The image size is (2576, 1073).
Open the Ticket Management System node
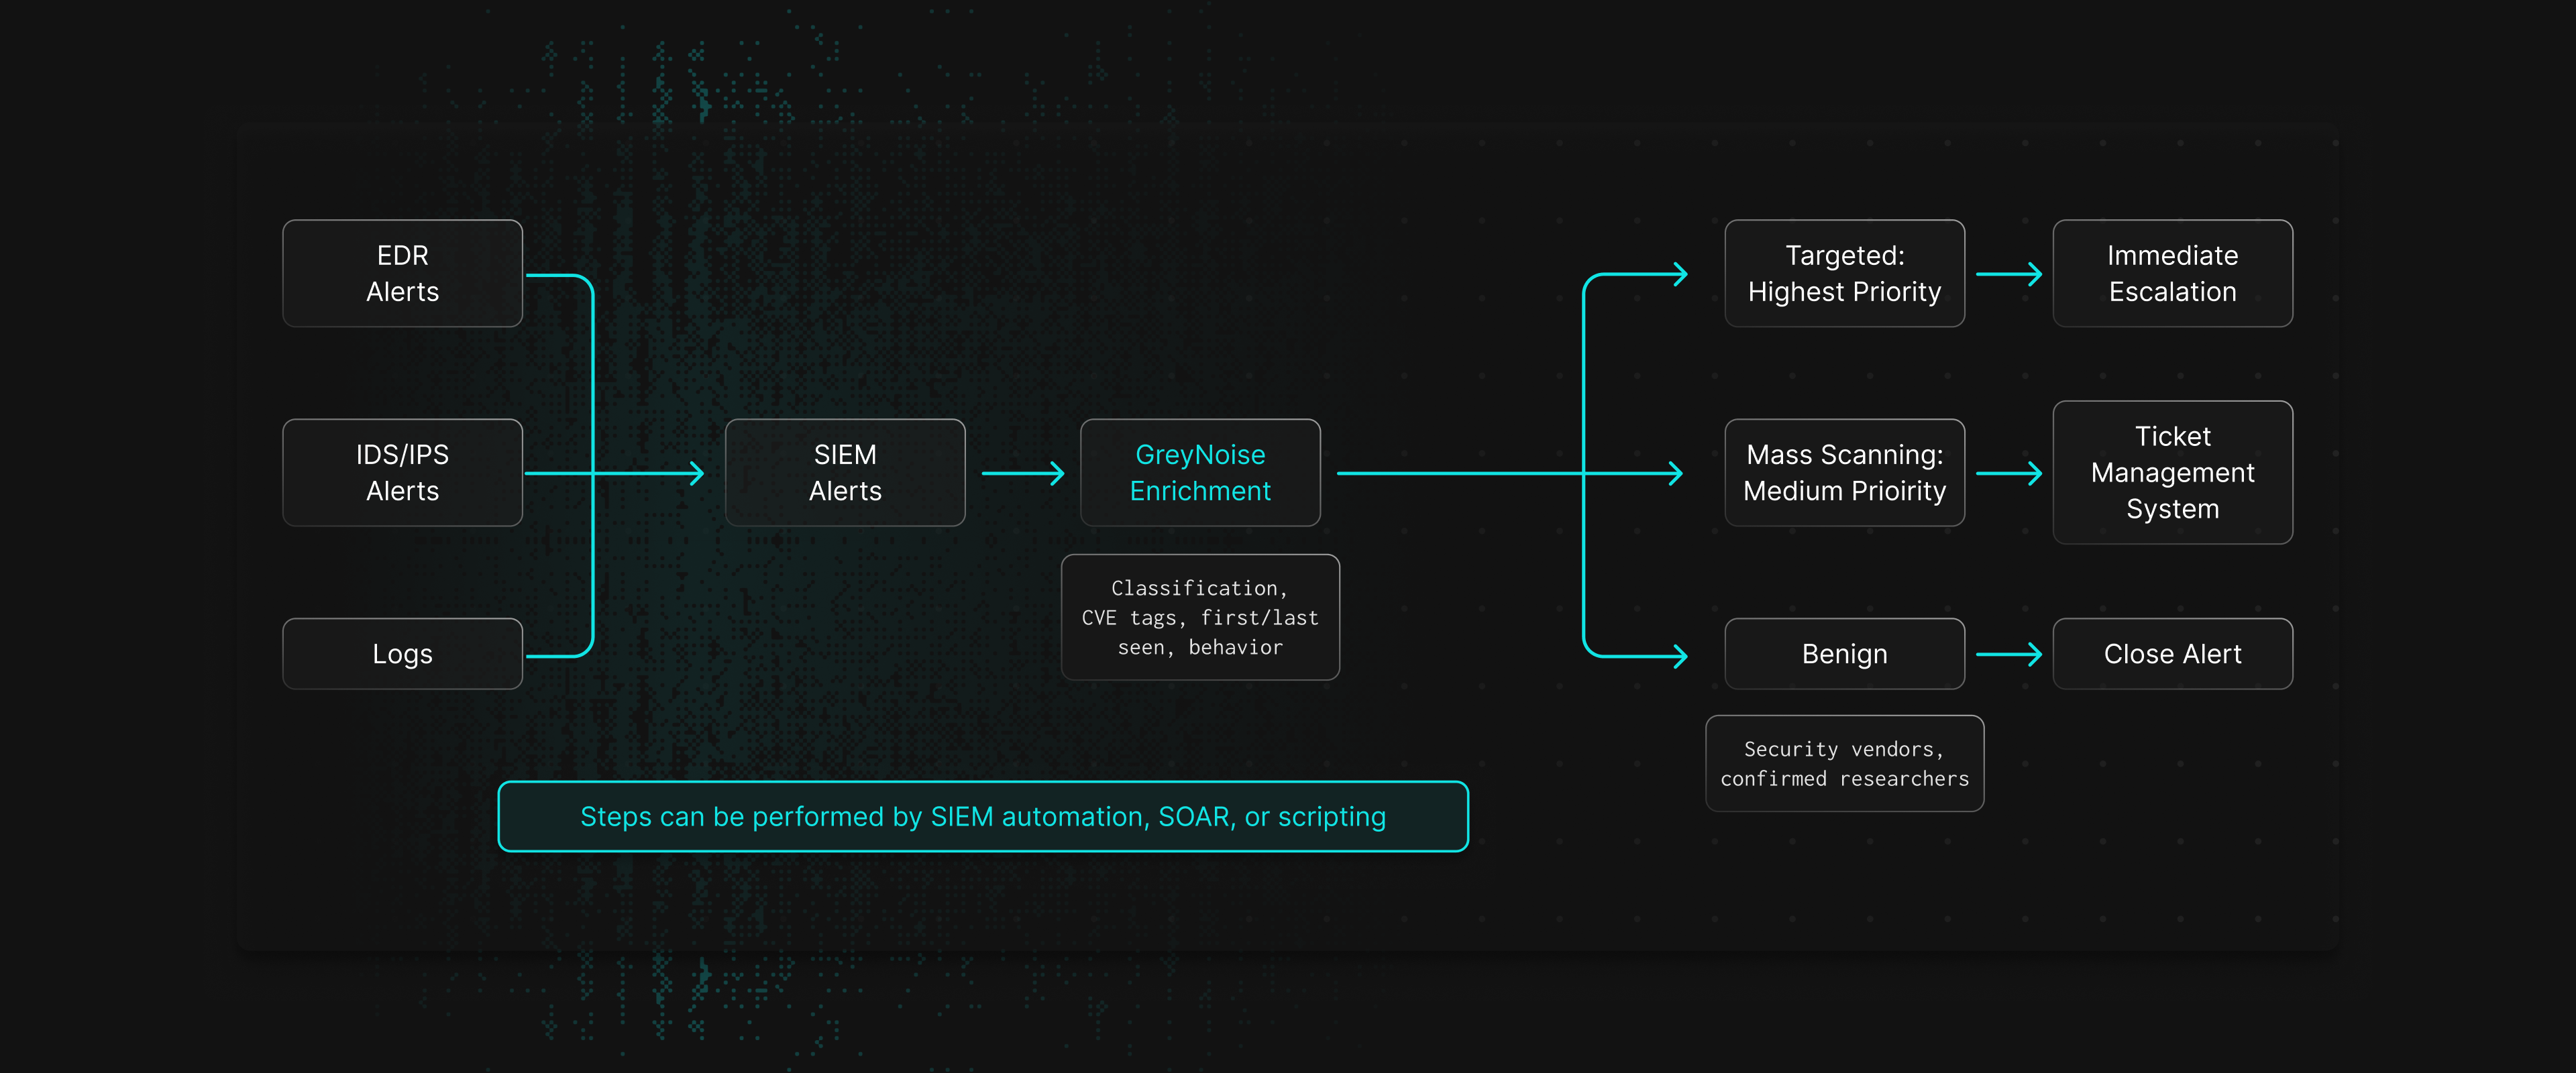click(2171, 472)
